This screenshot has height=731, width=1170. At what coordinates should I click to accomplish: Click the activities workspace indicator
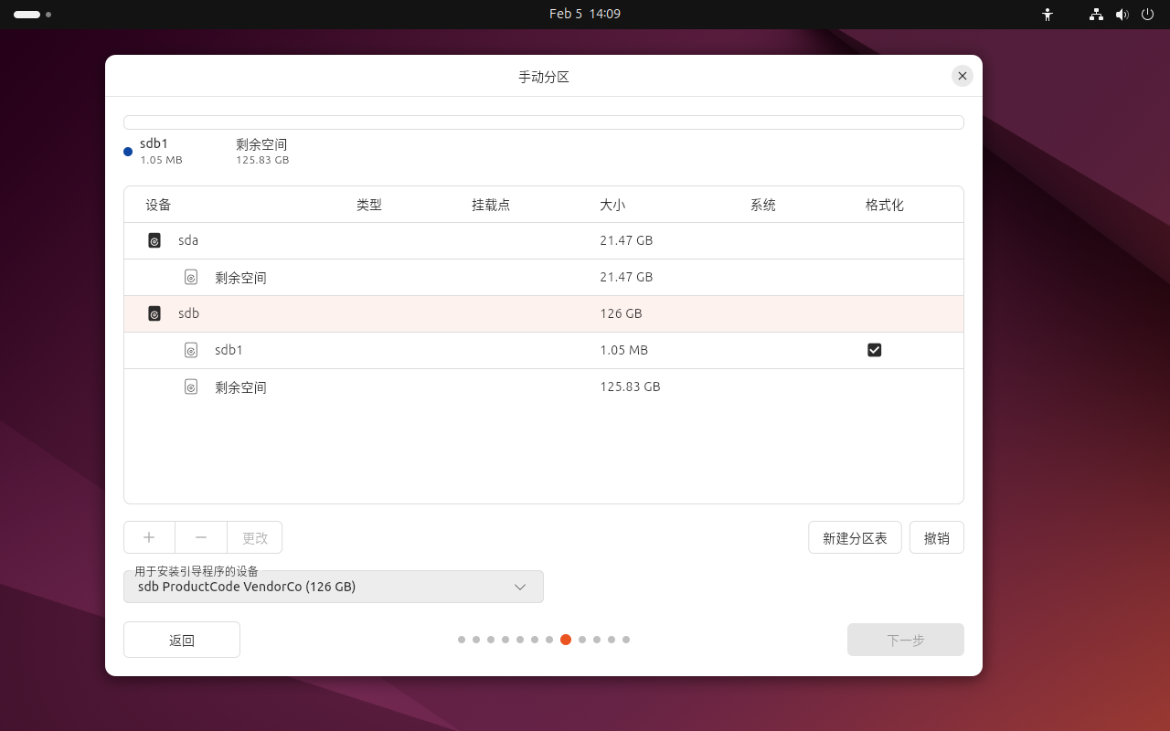tap(32, 15)
